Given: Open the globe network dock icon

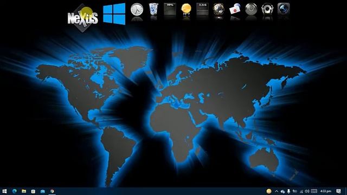Looking at the screenshot, I should coord(219,9).
